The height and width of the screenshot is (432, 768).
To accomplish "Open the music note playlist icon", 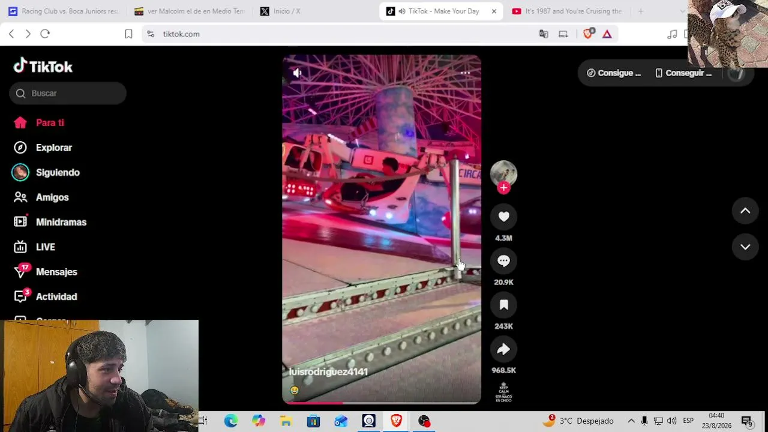I will click(x=672, y=34).
